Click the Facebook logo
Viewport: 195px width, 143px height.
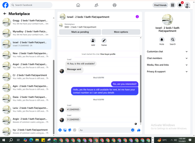click(5, 5)
